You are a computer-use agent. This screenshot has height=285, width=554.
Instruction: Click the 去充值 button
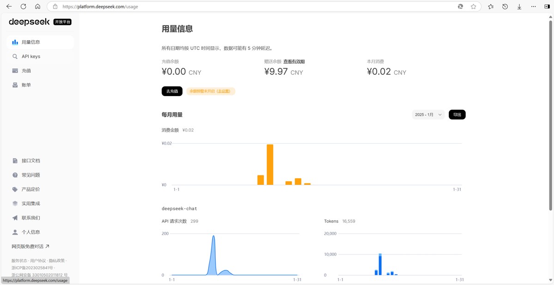click(x=172, y=91)
